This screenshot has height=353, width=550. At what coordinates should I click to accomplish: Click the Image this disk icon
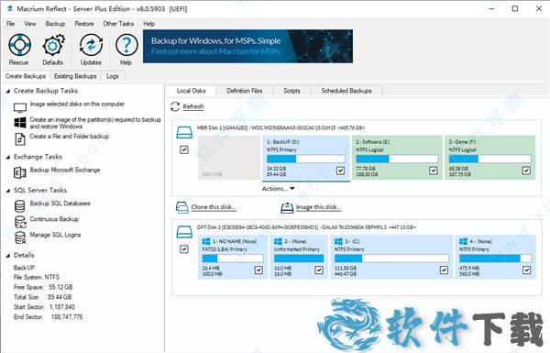(287, 207)
